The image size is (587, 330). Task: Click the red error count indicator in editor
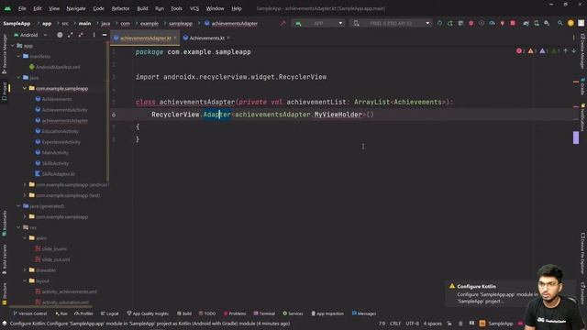pyautogui.click(x=520, y=51)
